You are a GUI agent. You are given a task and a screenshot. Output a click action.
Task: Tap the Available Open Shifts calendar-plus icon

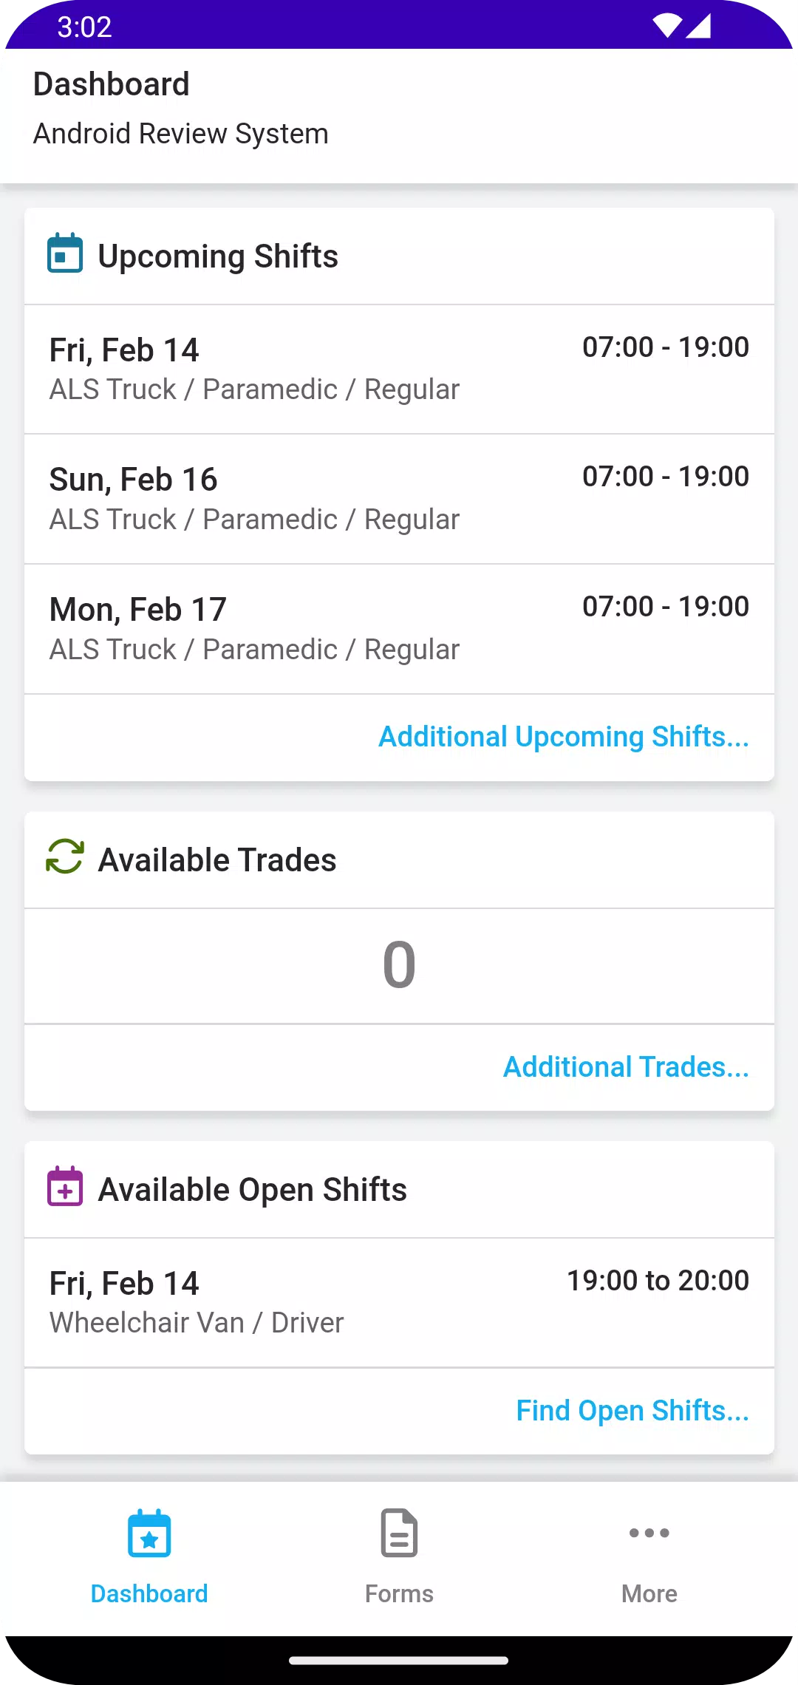point(65,1186)
